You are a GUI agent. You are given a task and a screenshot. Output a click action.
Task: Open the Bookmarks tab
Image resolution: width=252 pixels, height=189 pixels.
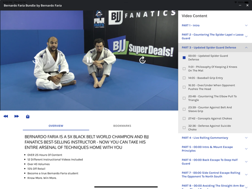click(x=122, y=126)
